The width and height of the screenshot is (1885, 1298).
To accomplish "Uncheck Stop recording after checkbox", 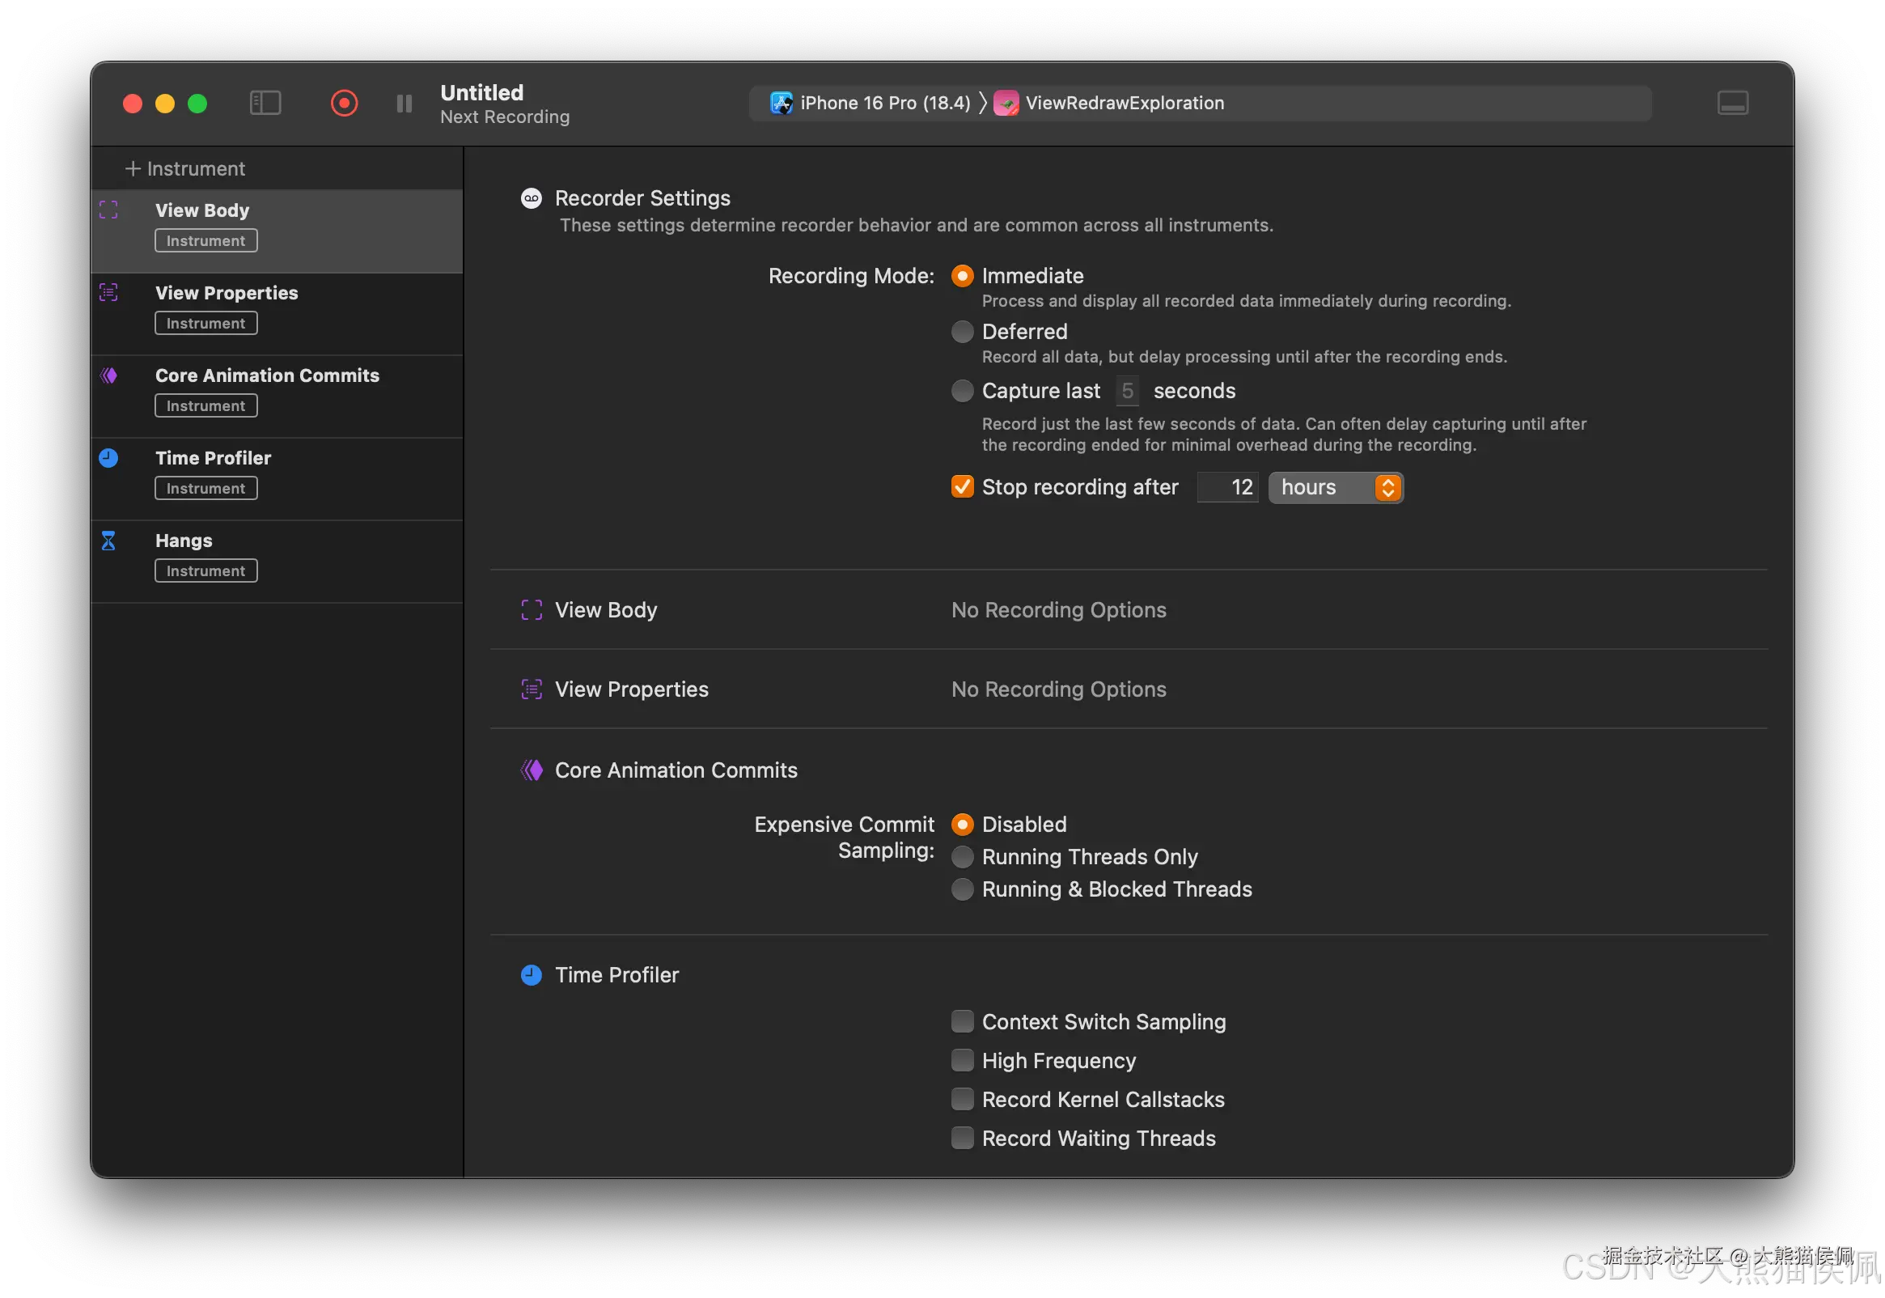I will [963, 487].
